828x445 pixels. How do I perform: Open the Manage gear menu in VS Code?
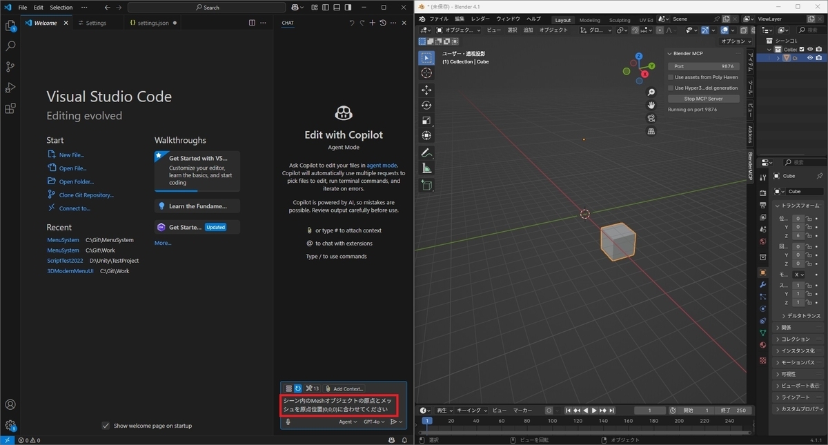pyautogui.click(x=10, y=425)
